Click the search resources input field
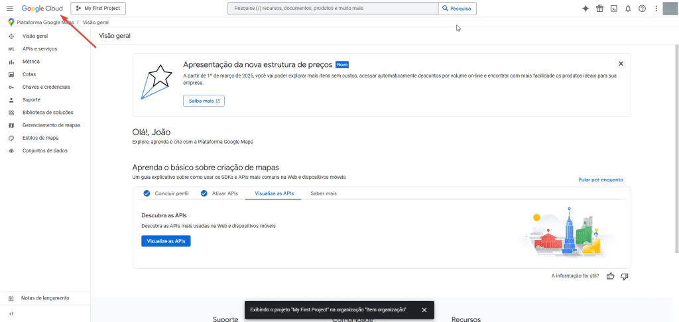 point(332,9)
